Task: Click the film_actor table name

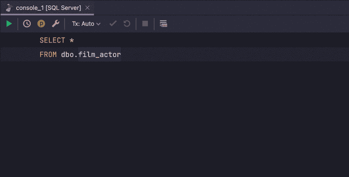Action: pos(99,54)
